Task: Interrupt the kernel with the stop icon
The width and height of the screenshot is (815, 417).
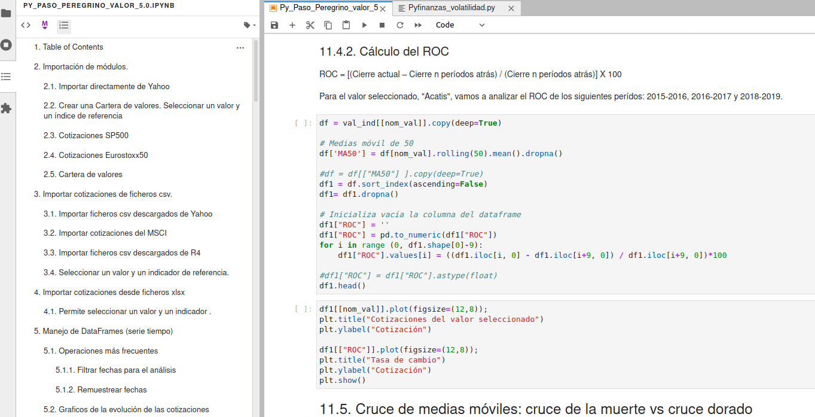Action: pos(381,25)
